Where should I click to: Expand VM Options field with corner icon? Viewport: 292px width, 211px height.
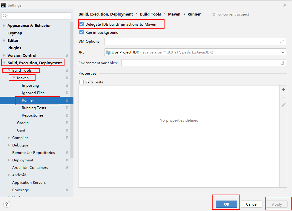(x=282, y=41)
